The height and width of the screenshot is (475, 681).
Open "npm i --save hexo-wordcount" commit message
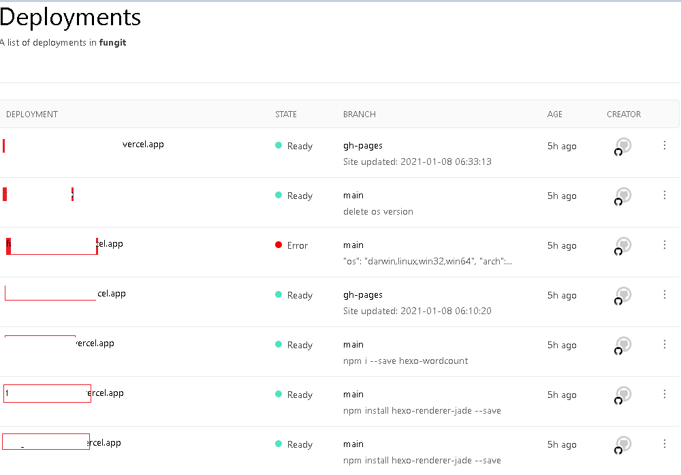(405, 361)
